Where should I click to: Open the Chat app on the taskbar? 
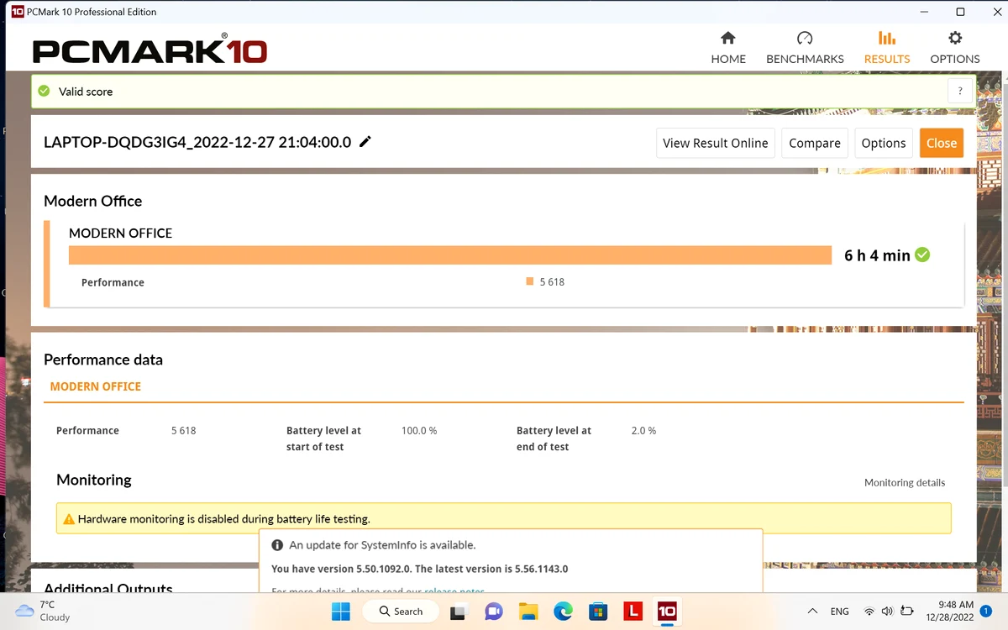click(494, 611)
